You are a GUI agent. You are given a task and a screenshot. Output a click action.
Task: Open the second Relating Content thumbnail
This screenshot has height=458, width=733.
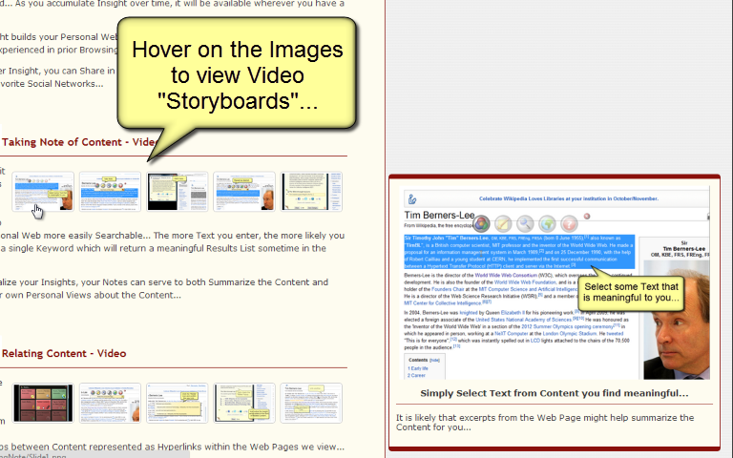[x=110, y=403]
